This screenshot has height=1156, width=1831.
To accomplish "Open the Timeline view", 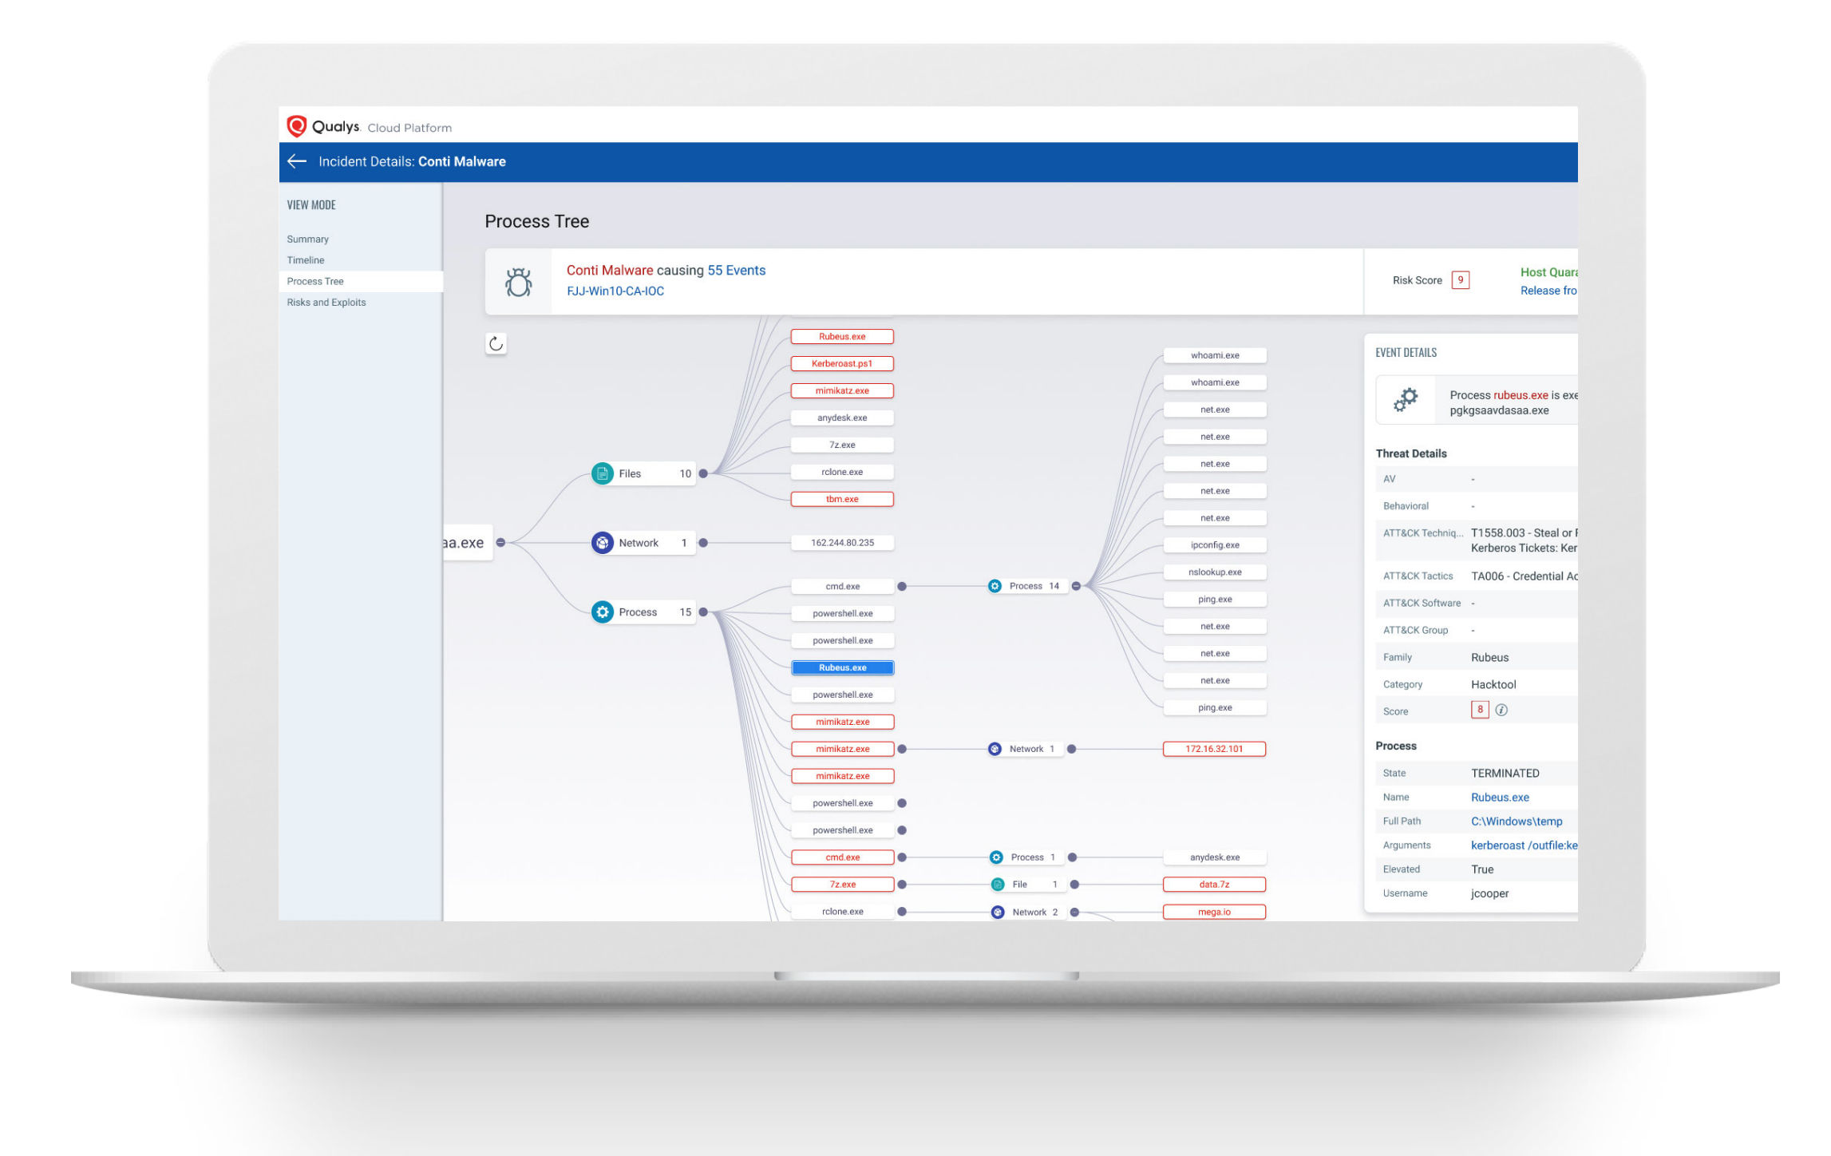I will tap(305, 259).
